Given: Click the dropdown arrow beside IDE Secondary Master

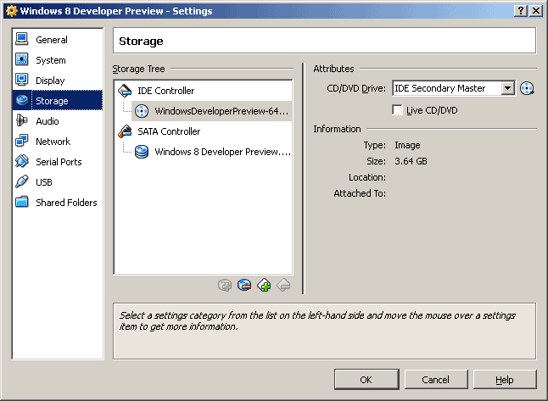Looking at the screenshot, I should (508, 88).
